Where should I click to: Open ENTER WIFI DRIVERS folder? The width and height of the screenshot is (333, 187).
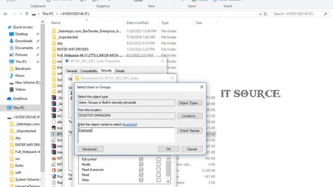pyautogui.click(x=73, y=49)
